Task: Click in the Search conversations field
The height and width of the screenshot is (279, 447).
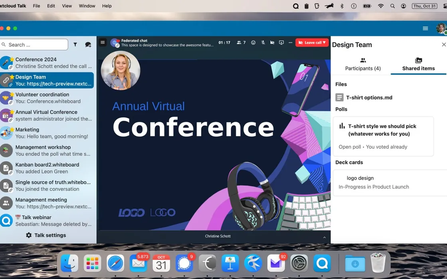Action: point(34,44)
